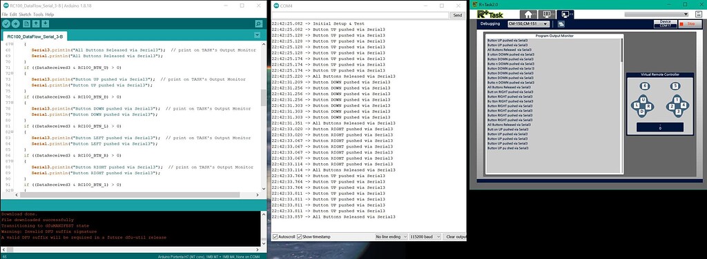The width and height of the screenshot is (707, 259).
Task: Click the Arduino Upload arrow icon
Action: coord(16,24)
